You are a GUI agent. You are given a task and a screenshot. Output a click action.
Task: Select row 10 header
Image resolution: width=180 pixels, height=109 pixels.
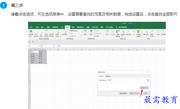[29, 71]
